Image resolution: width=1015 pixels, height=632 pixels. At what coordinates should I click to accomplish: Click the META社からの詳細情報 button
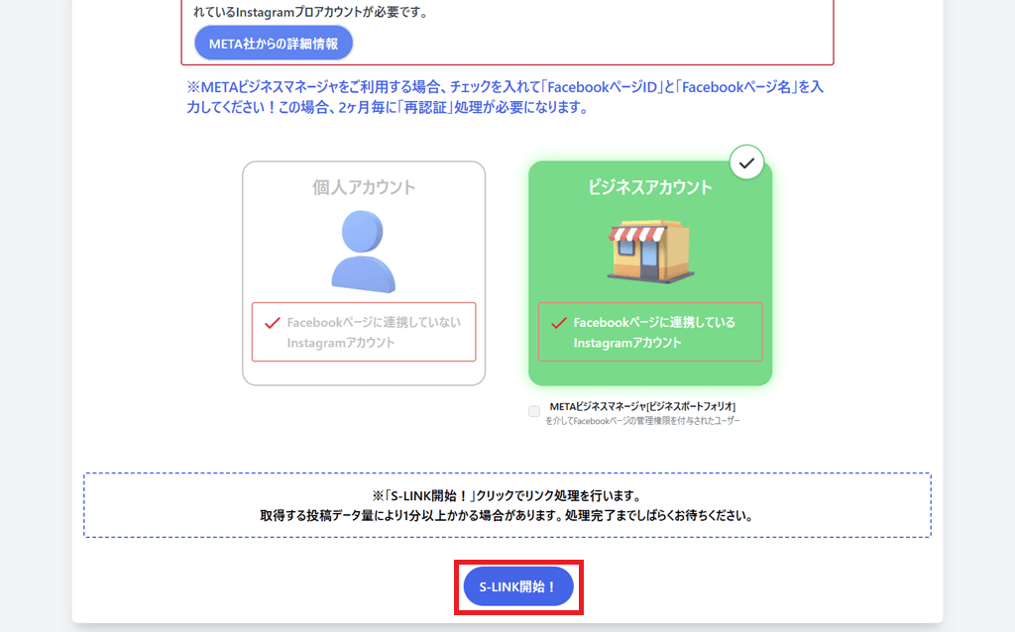[x=274, y=44]
